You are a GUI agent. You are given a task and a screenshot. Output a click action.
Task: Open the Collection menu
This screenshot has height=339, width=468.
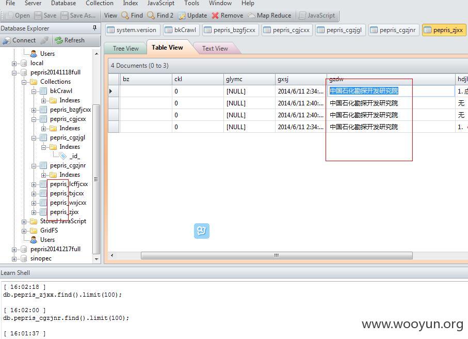[x=100, y=3]
